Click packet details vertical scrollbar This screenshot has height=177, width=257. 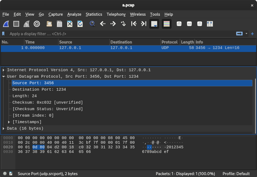tap(255, 106)
